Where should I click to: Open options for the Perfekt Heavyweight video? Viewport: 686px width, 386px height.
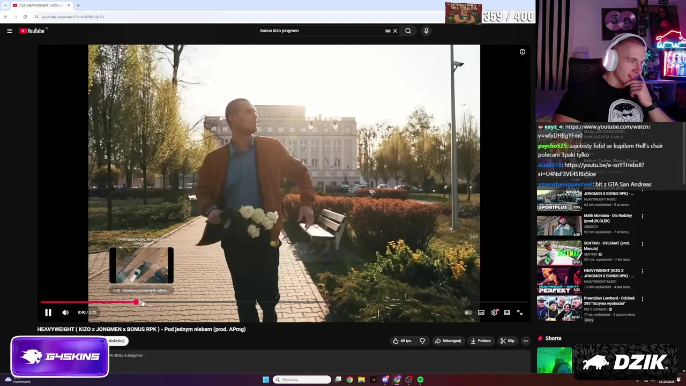(643, 271)
